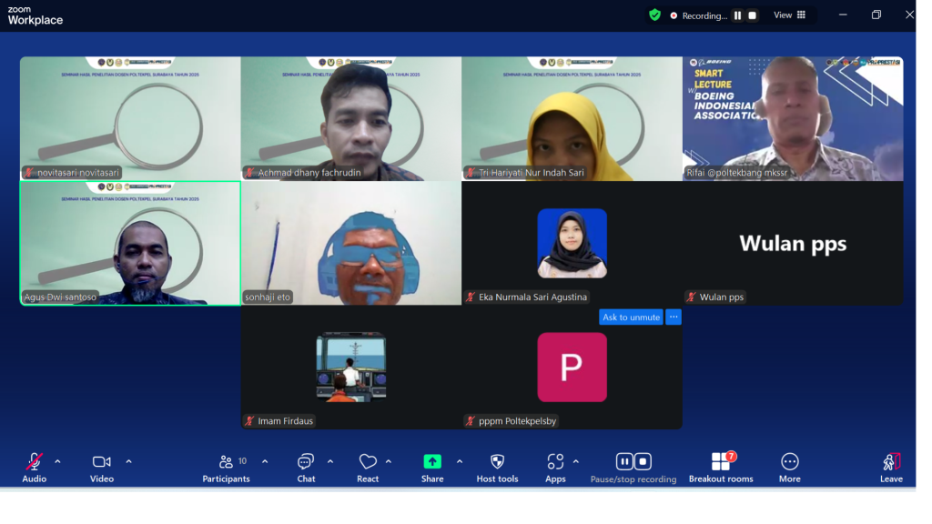Expand the Share options arrow

click(x=460, y=461)
